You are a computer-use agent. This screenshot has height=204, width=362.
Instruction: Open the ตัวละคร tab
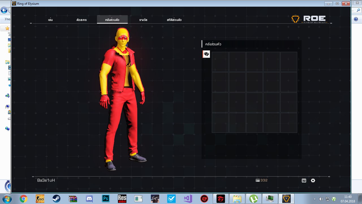pyautogui.click(x=81, y=20)
